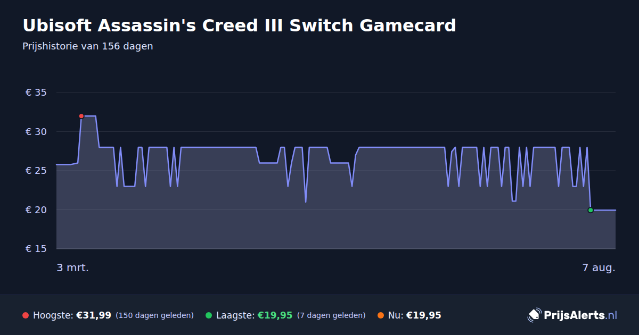Viewport: 639px width, 335px height.
Task: Click the 3 mrt. start date label
Action: tap(73, 267)
